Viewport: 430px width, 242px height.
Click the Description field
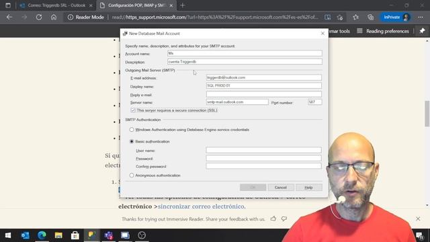245,62
